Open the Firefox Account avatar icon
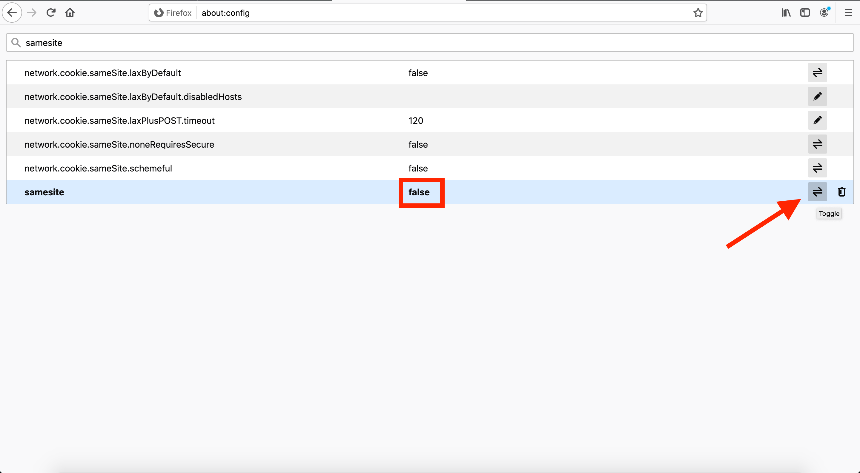 click(x=824, y=13)
